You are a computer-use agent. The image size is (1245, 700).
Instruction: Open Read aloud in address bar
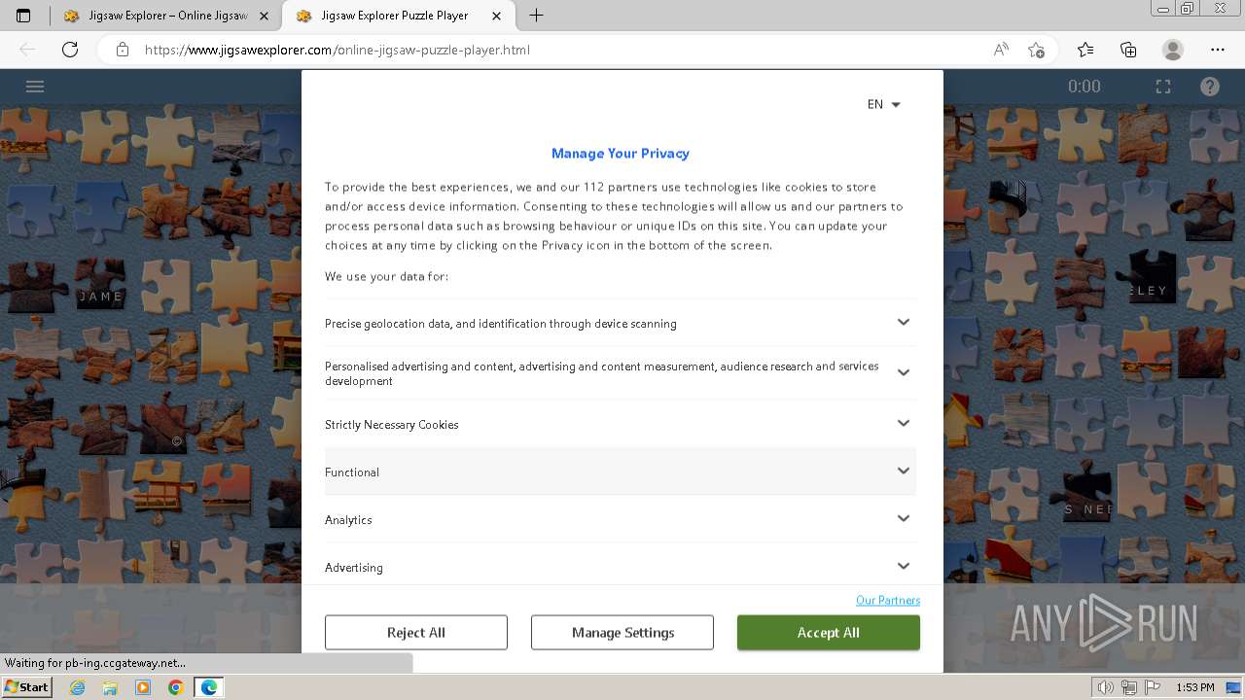pyautogui.click(x=1001, y=50)
